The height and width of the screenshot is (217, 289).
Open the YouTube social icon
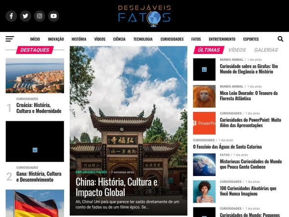click(53, 16)
